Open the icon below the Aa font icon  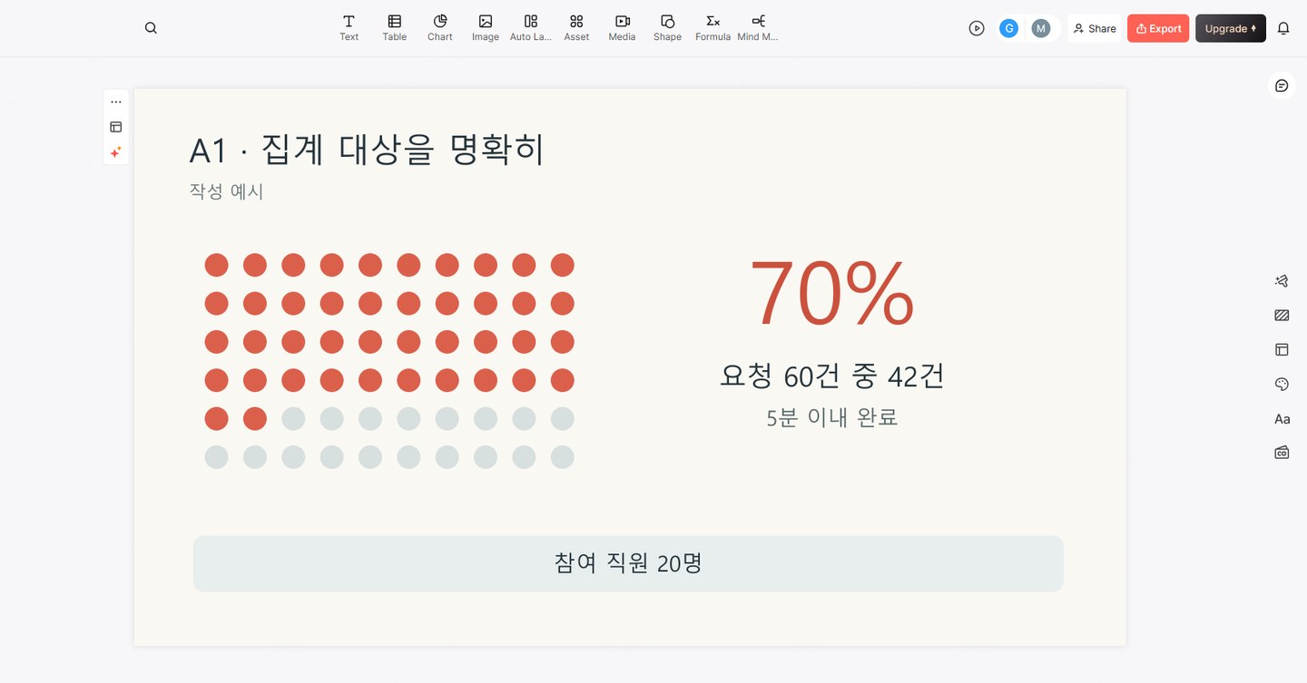click(x=1282, y=453)
